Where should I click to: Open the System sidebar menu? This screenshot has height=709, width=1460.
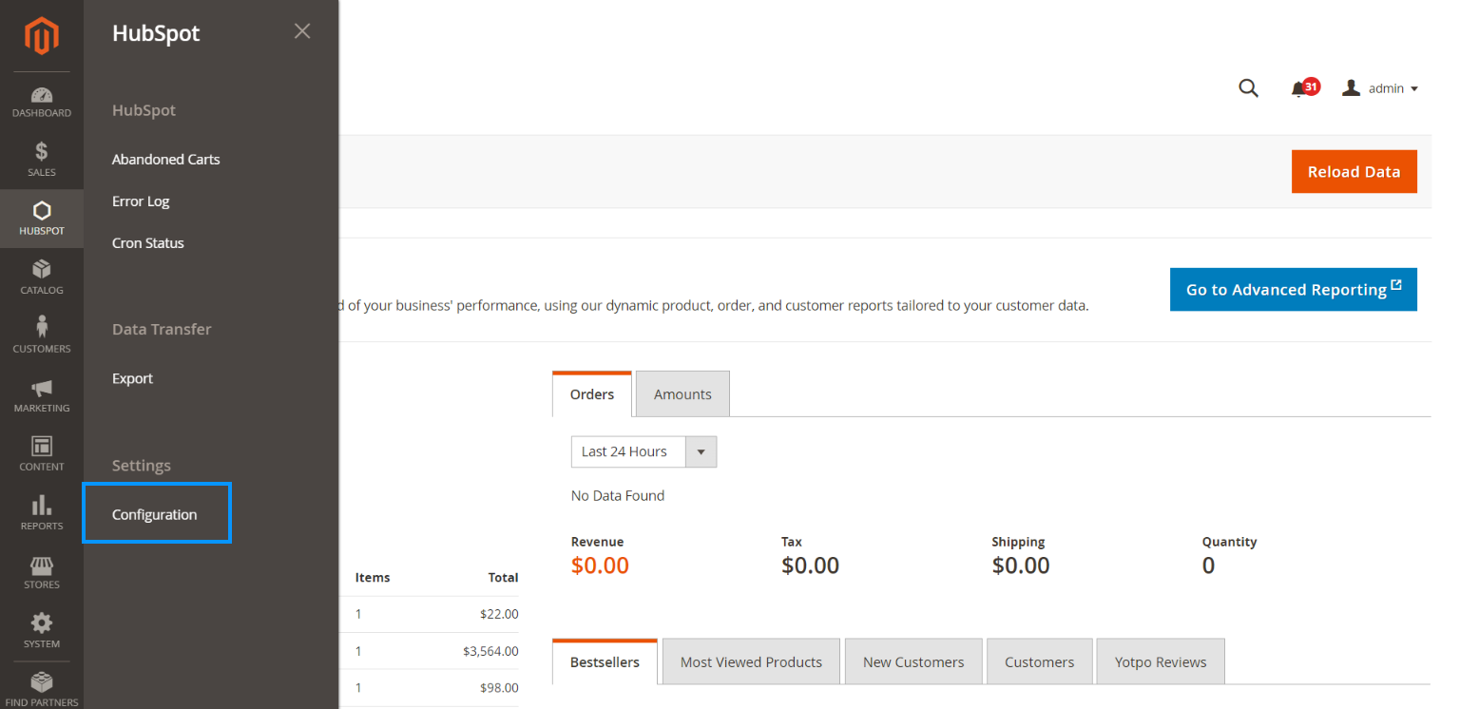click(x=41, y=631)
